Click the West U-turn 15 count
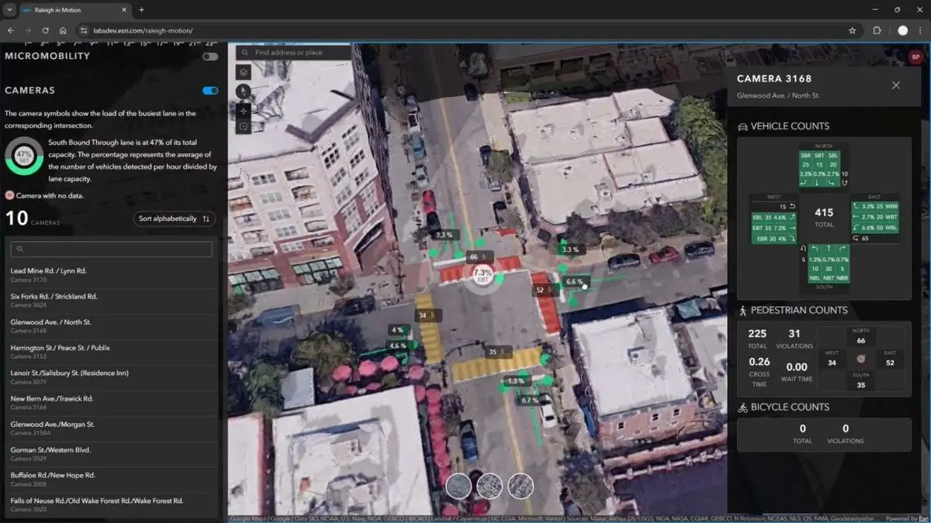This screenshot has height=523, width=931. click(788, 207)
